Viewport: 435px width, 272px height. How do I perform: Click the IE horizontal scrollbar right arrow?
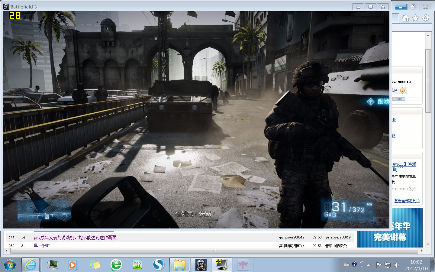(x=422, y=251)
